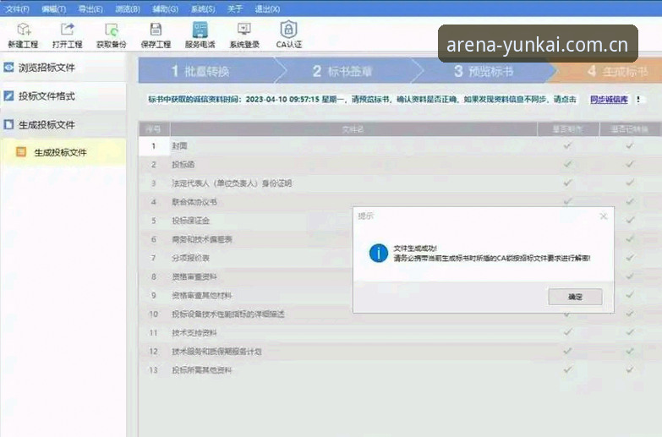
Task: Click the 服务电话 toolbar icon
Action: click(200, 36)
